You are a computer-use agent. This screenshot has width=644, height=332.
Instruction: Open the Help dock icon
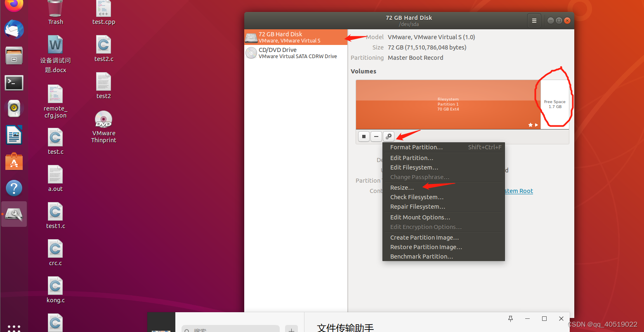[x=14, y=188]
